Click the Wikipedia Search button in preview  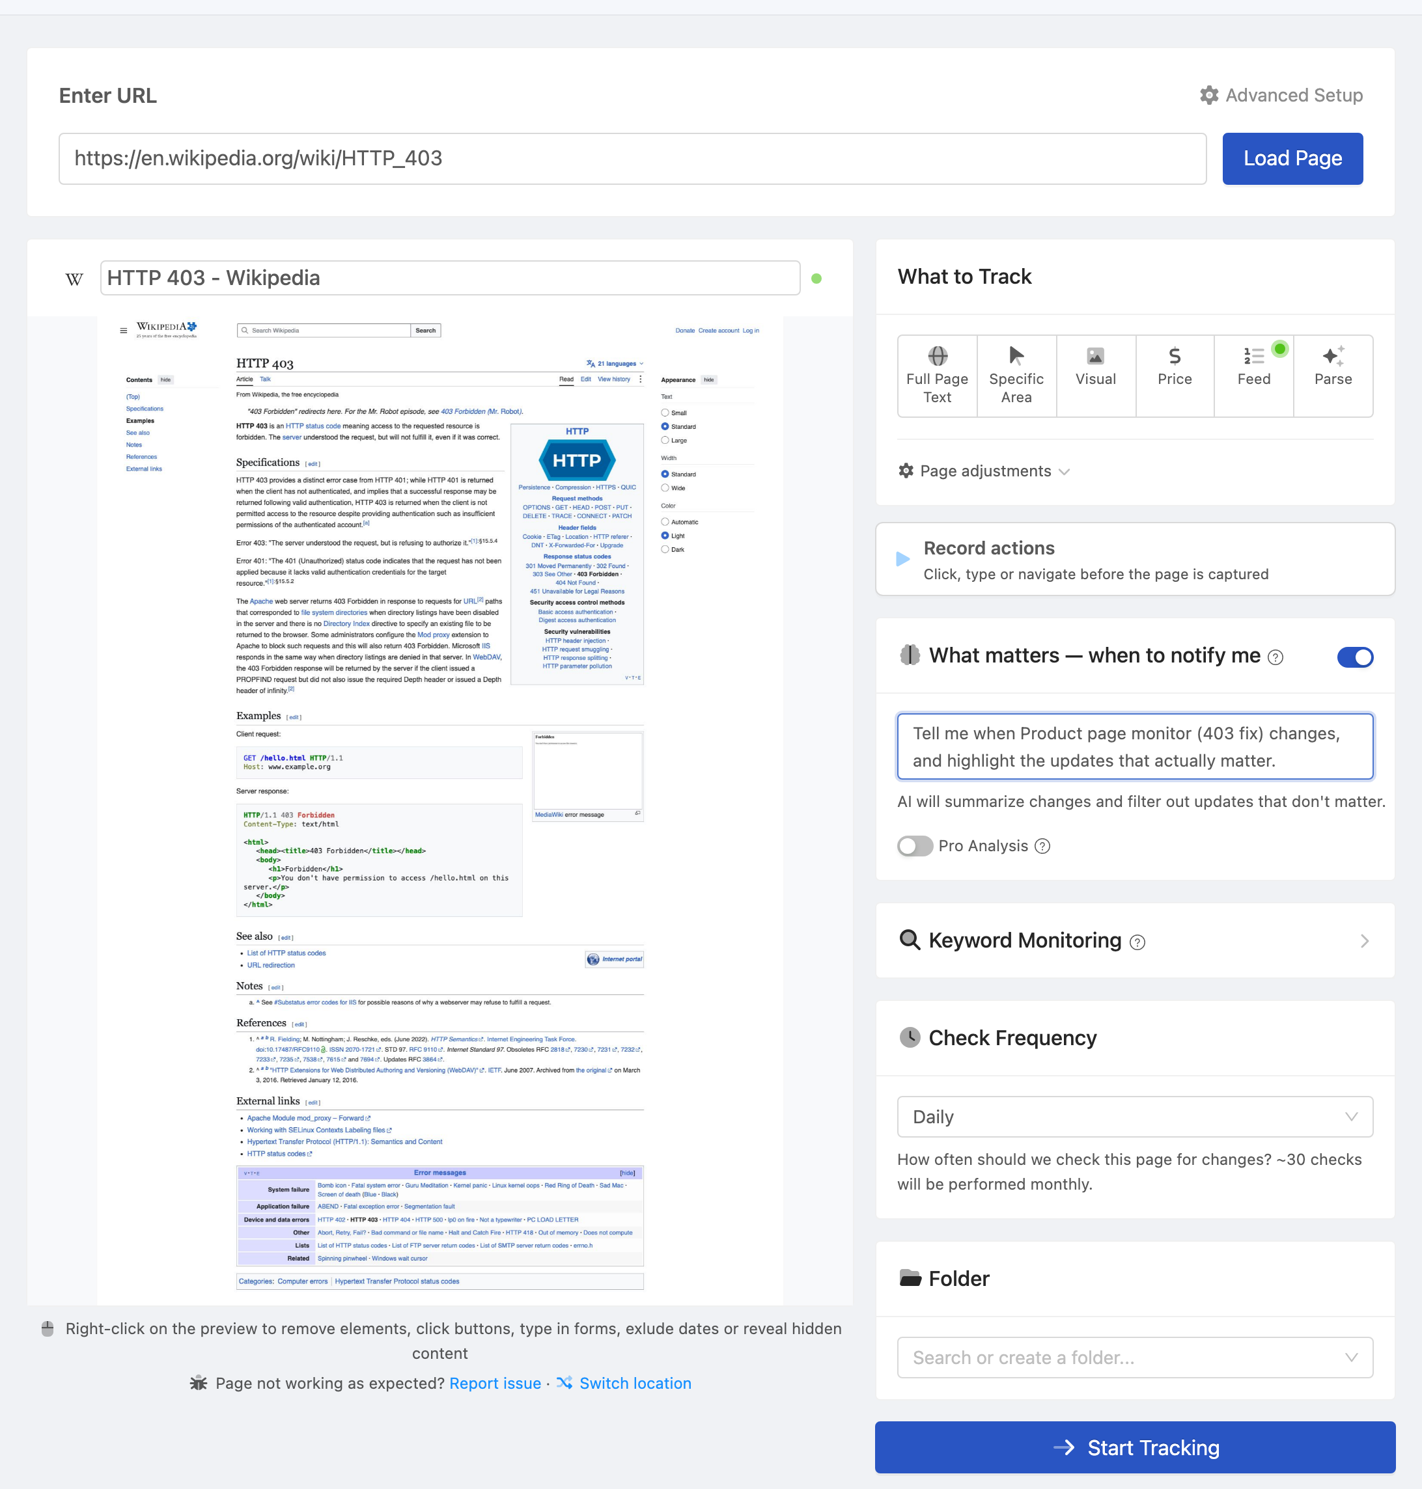[x=425, y=331]
